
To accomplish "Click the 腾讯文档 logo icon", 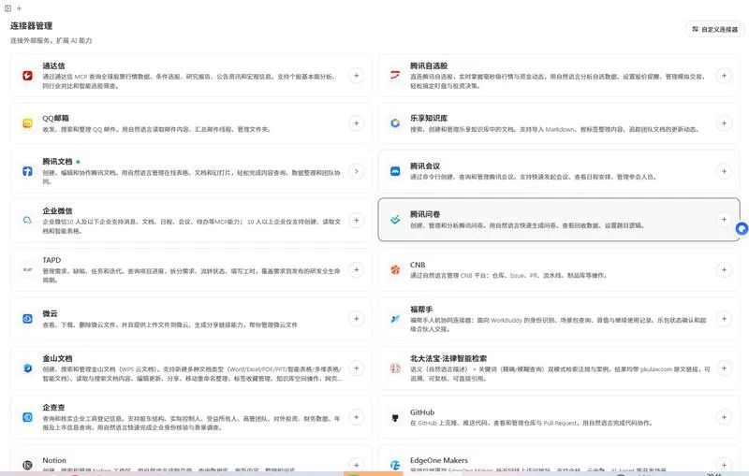I will 28,171.
